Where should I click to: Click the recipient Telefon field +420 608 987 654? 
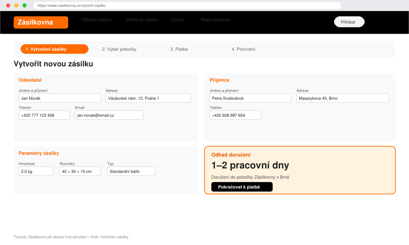click(235, 115)
